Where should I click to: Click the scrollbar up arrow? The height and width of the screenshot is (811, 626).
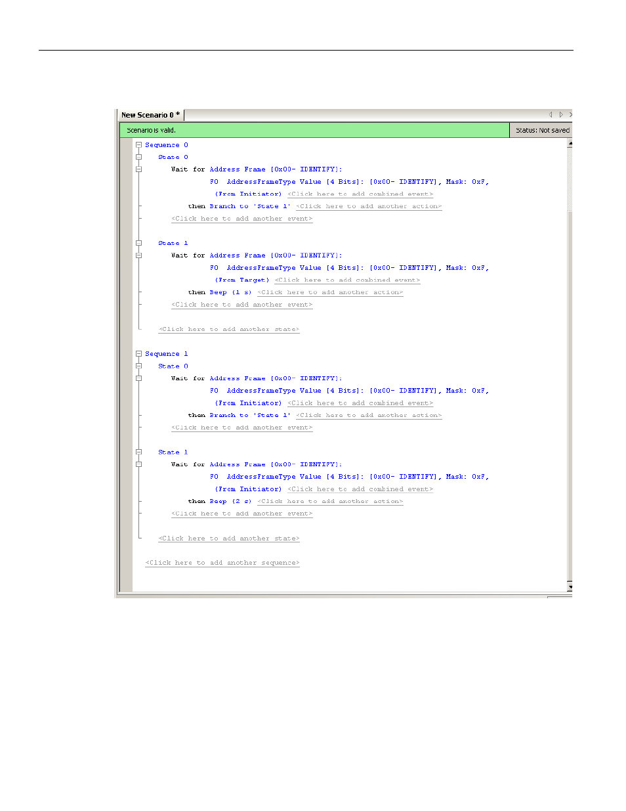(x=570, y=143)
